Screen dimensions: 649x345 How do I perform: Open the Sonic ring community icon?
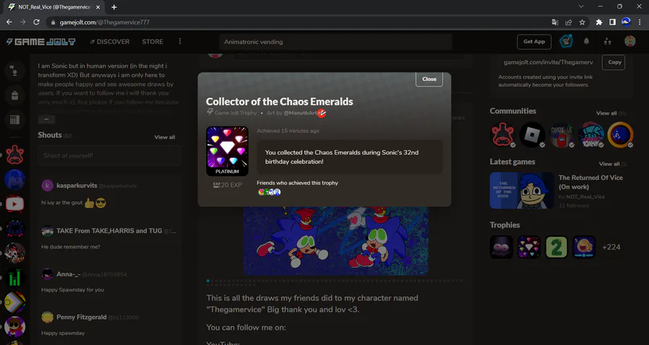(x=620, y=134)
